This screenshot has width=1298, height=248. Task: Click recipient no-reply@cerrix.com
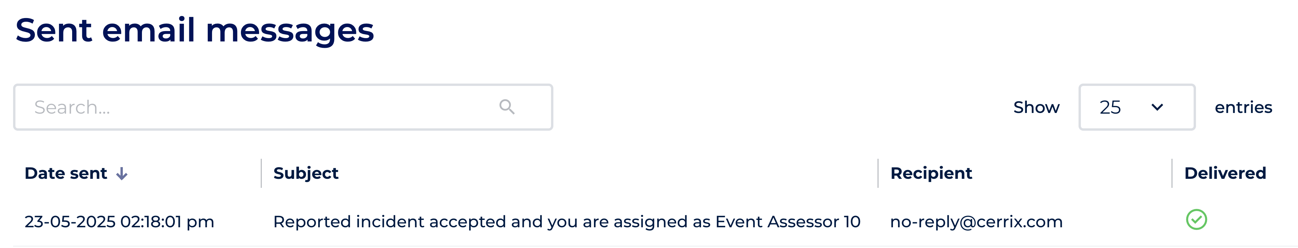[x=976, y=221]
